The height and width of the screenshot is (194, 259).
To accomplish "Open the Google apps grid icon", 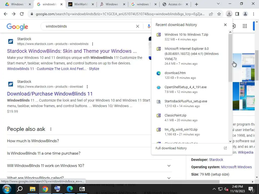I will 245,26.
